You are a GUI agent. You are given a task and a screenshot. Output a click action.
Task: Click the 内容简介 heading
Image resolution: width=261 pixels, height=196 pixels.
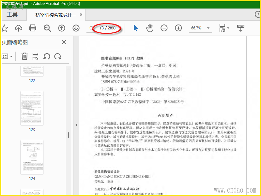[165, 116]
